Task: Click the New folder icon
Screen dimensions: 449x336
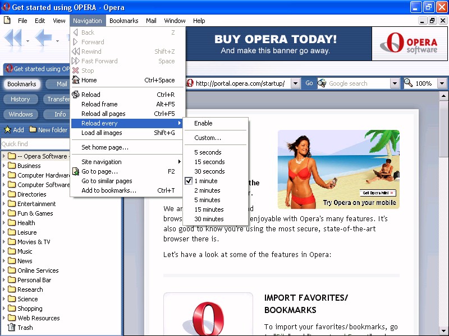Action: tap(33, 130)
